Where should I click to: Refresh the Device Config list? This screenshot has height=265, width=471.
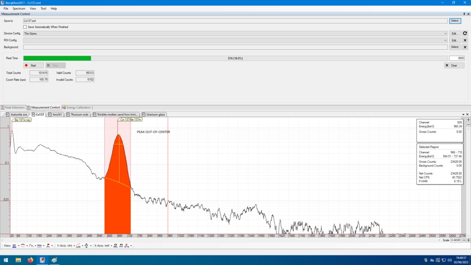coord(465,33)
